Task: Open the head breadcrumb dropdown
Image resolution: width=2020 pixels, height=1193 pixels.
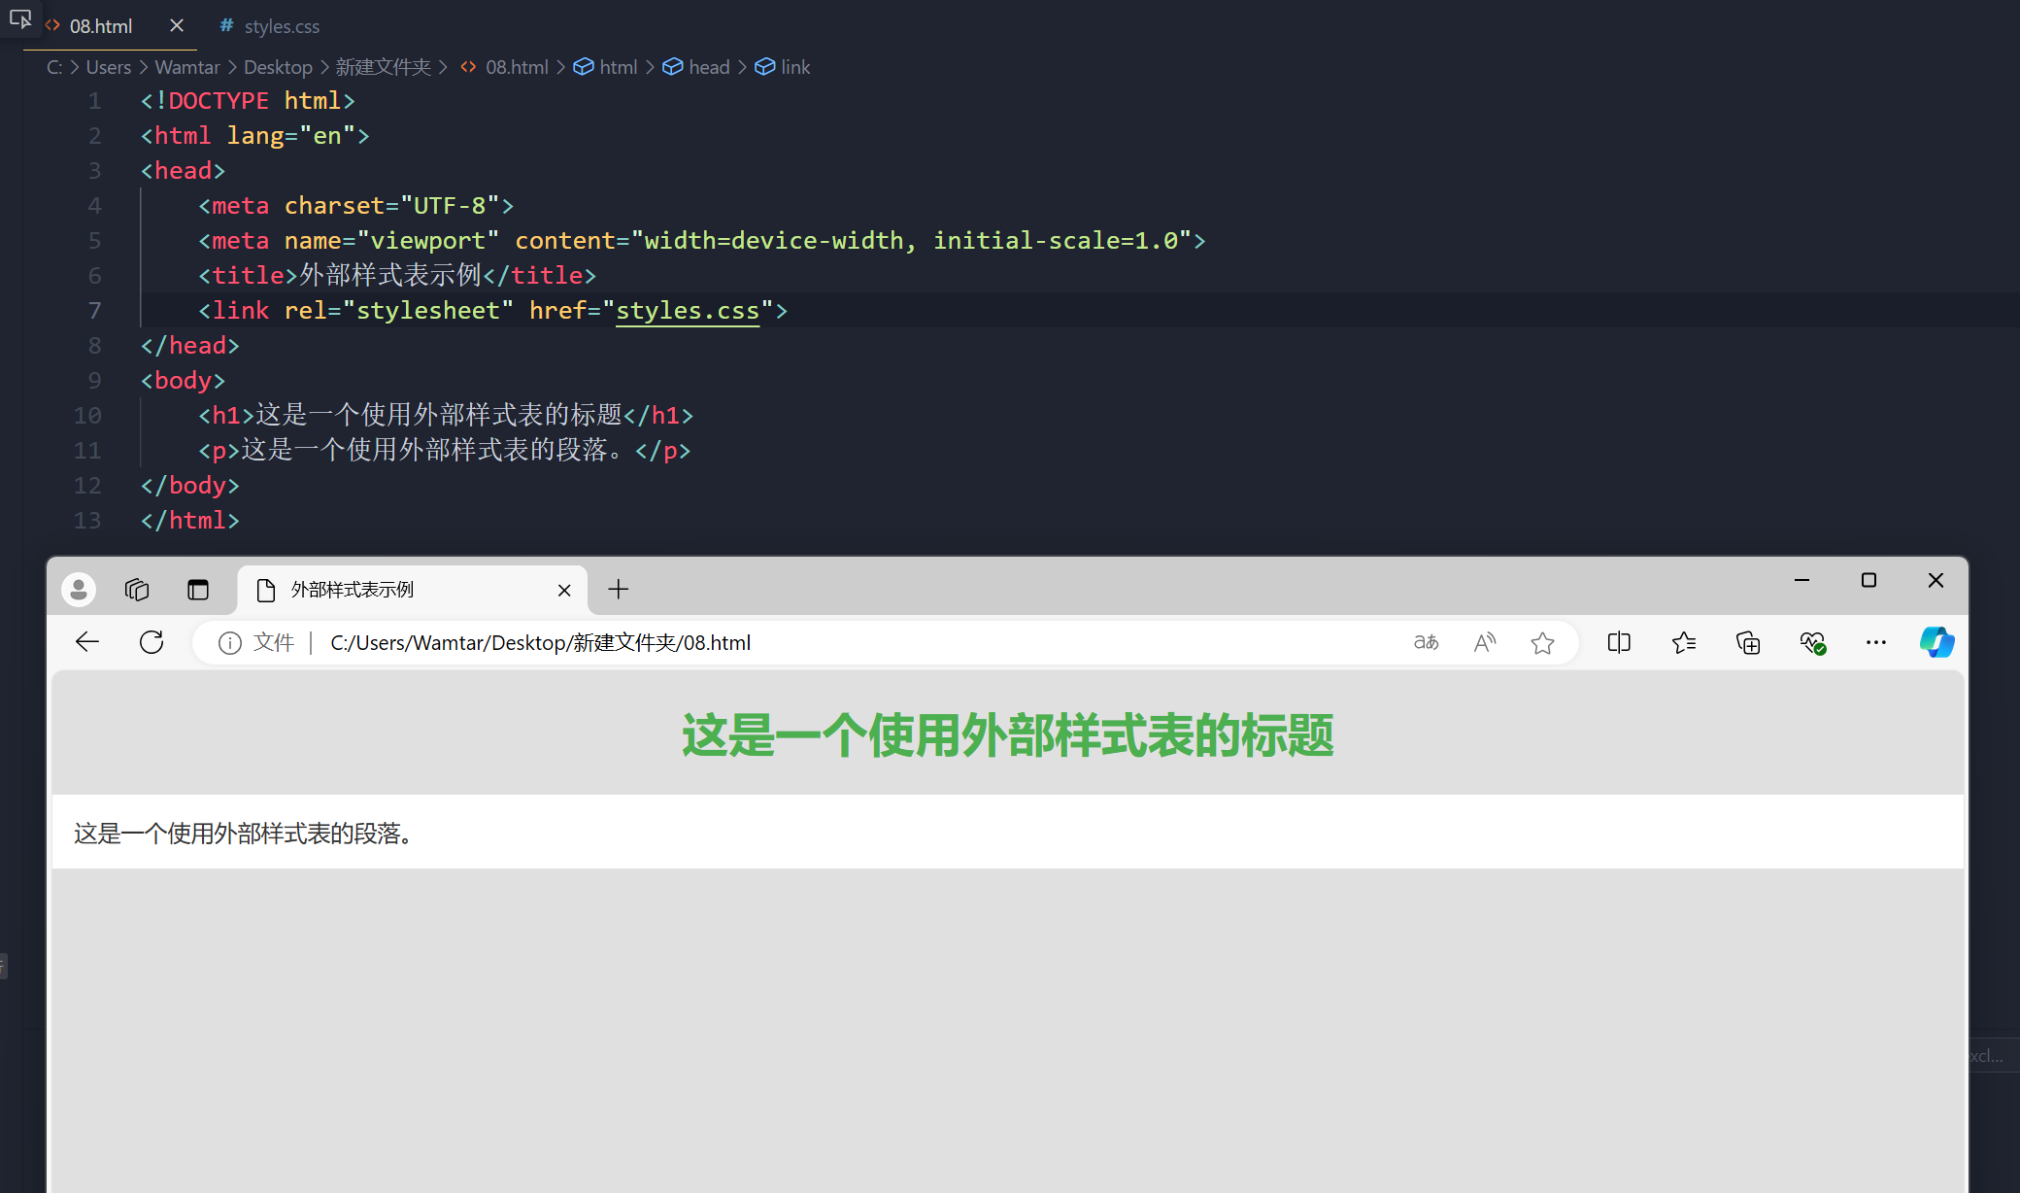Action: (x=708, y=66)
